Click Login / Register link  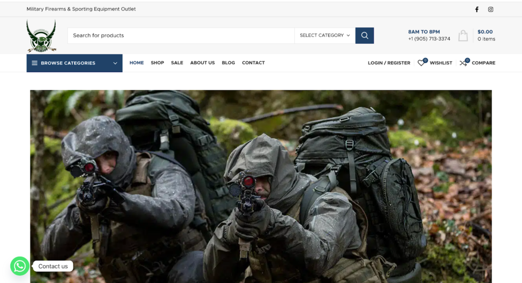(389, 63)
